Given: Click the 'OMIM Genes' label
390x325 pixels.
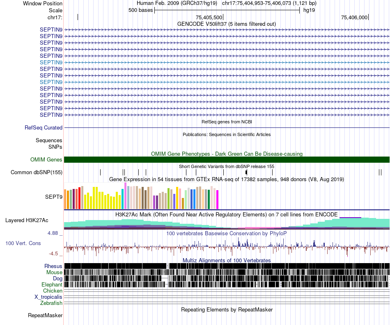Looking at the screenshot, I should (46, 160).
